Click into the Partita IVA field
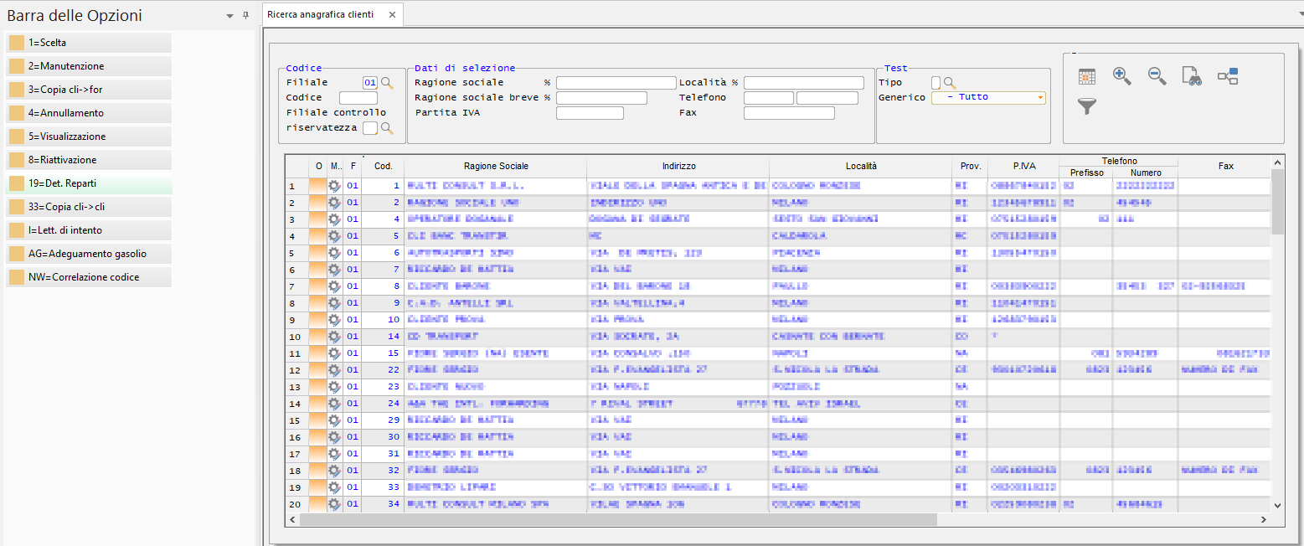Image resolution: width=1304 pixels, height=546 pixels. (590, 113)
